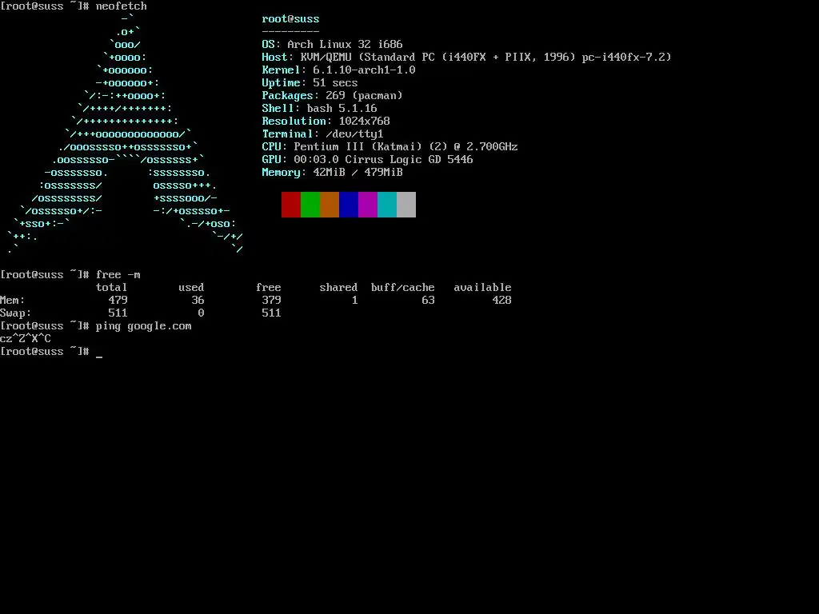
Task: Click the Memory value '42MiB / 479MiB'
Action: point(358,173)
